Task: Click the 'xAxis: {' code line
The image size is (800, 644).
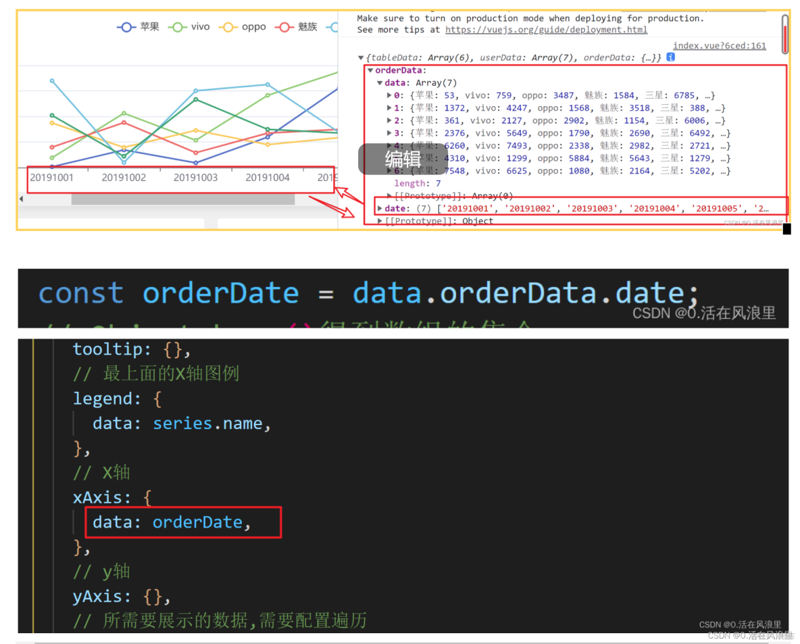Action: coord(112,497)
